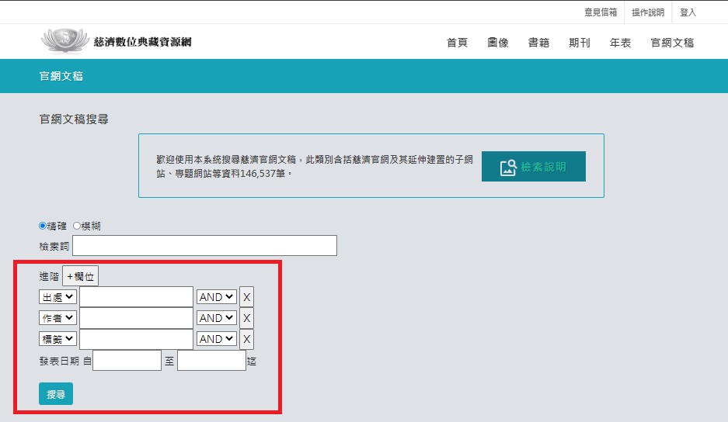
Task: Click the 官網文稿 banner heading
Action: click(x=61, y=76)
